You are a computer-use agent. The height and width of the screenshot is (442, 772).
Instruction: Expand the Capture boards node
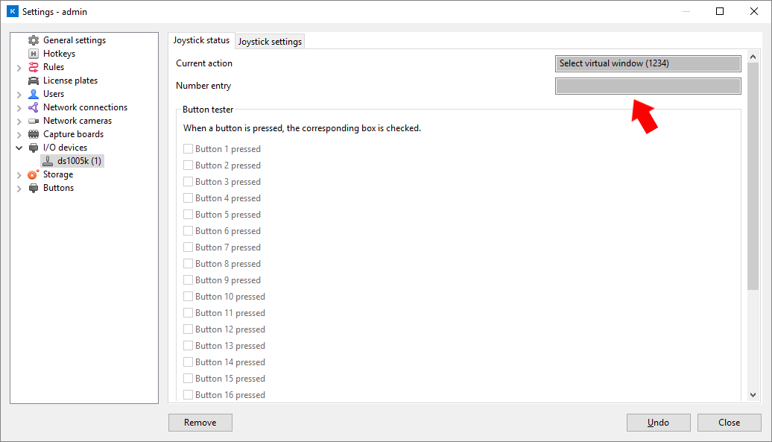click(x=19, y=134)
